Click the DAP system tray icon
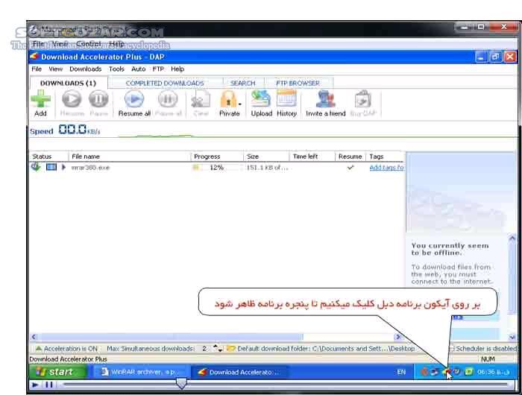The height and width of the screenshot is (395, 522). pos(446,372)
